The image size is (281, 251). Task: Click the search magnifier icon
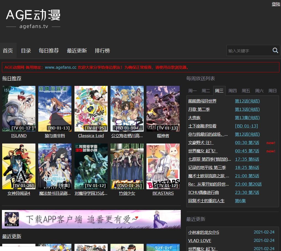pyautogui.click(x=275, y=50)
